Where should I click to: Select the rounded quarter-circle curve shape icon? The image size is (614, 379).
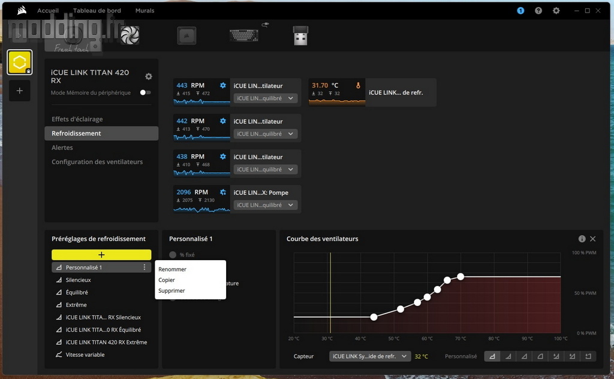click(540, 356)
